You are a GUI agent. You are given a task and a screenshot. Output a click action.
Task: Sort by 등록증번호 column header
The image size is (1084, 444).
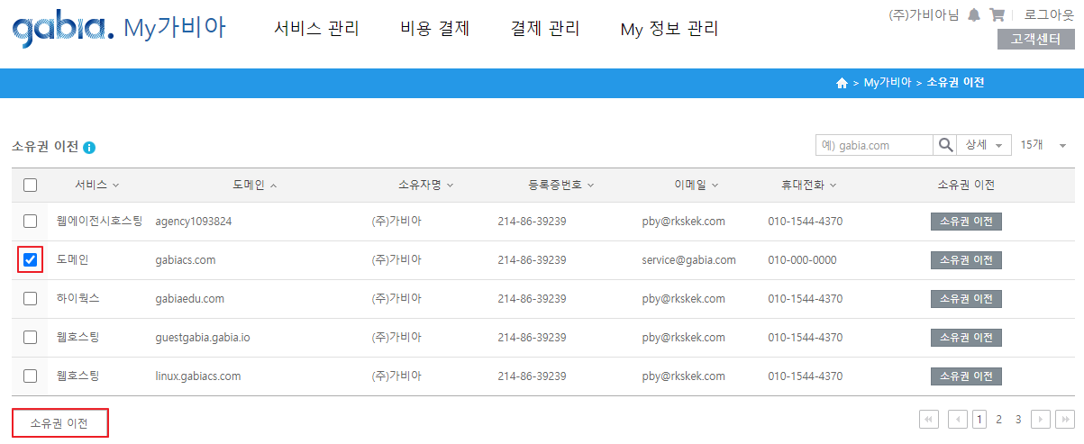[561, 185]
